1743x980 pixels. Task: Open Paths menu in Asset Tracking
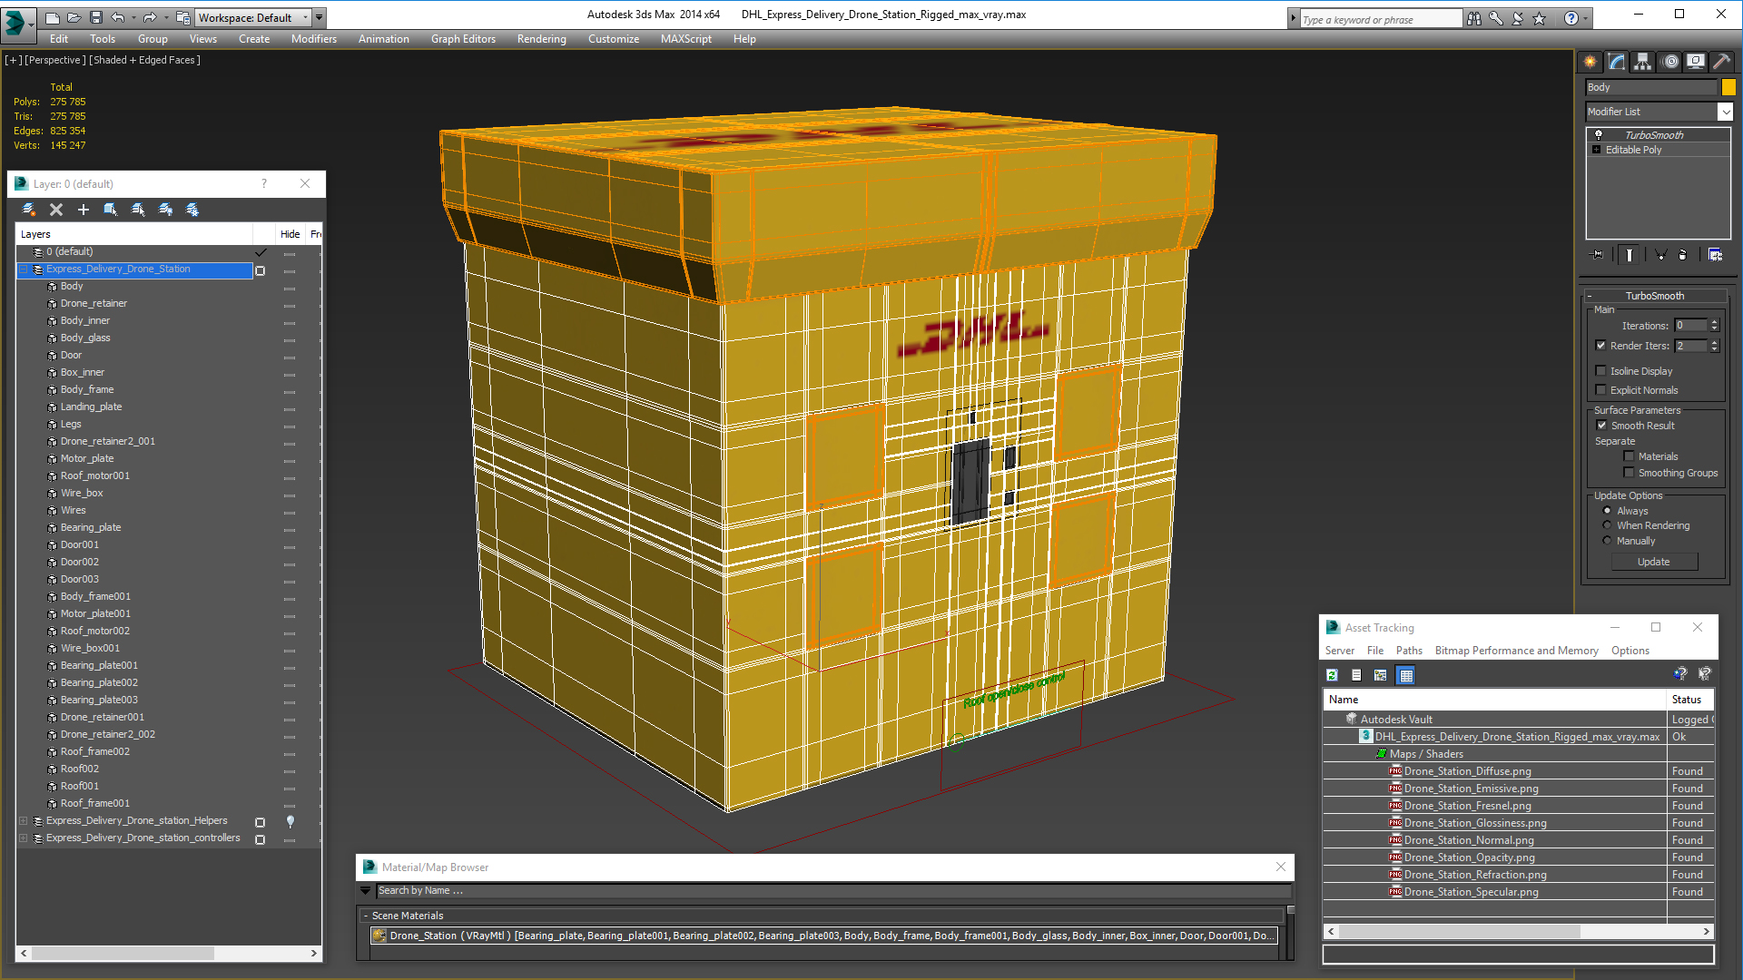pos(1409,651)
